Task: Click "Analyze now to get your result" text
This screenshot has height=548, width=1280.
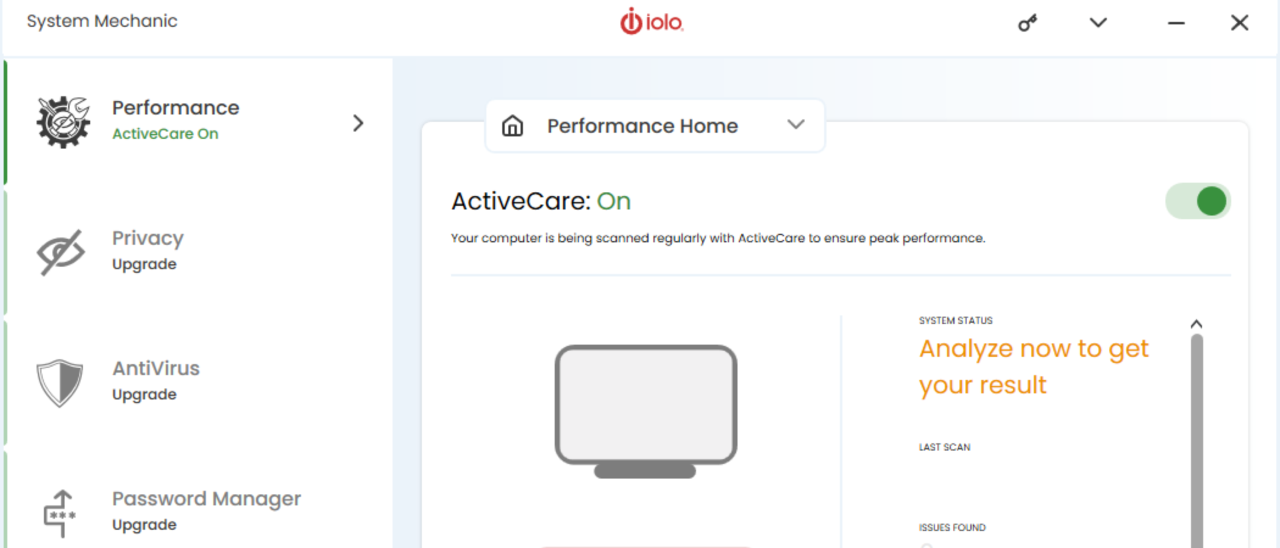Action: [x=1034, y=367]
